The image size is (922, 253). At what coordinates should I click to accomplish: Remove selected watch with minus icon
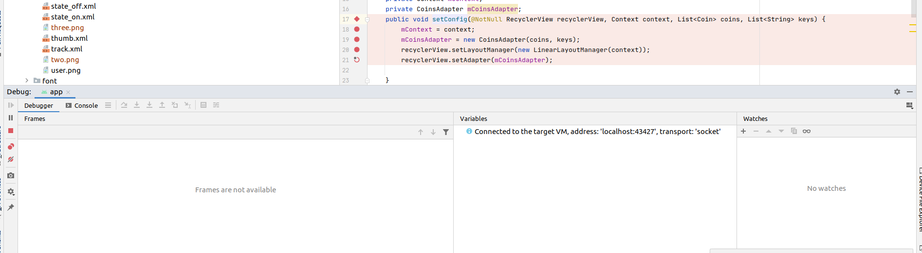point(756,131)
